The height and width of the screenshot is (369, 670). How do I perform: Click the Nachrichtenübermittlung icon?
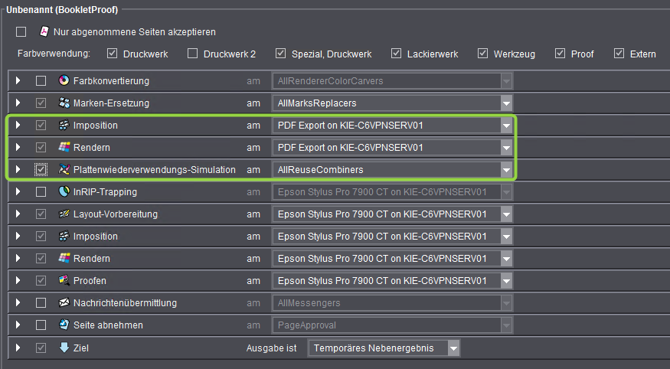click(64, 303)
